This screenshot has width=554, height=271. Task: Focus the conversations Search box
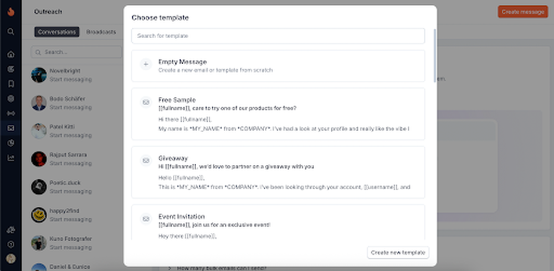76,52
